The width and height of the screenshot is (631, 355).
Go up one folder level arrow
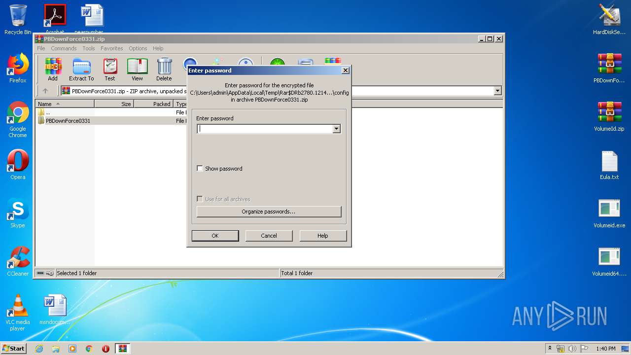[45, 91]
